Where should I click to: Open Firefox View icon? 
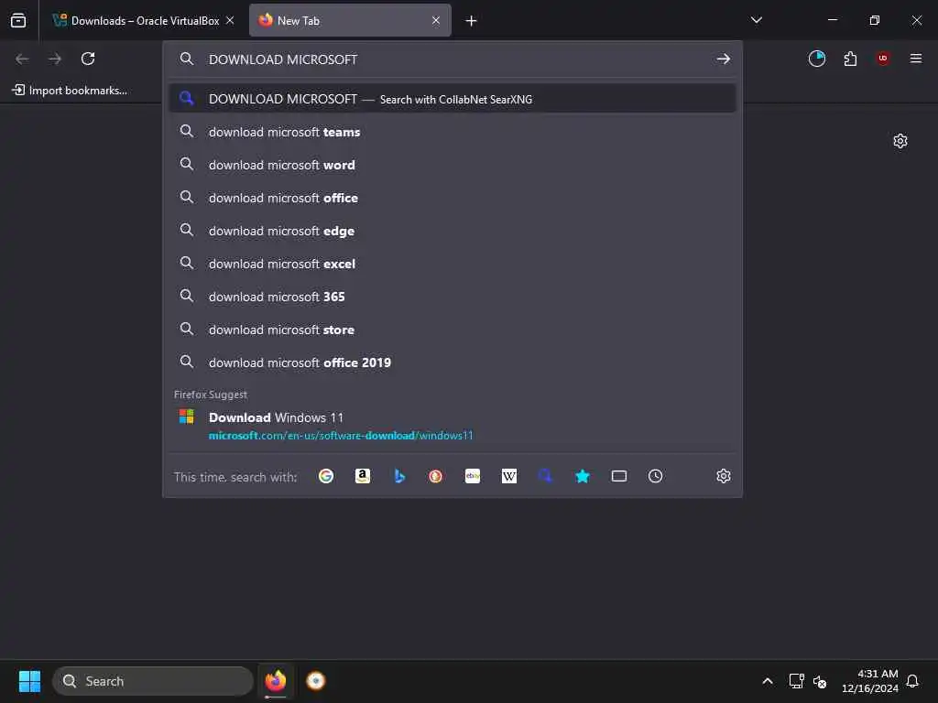coord(18,20)
